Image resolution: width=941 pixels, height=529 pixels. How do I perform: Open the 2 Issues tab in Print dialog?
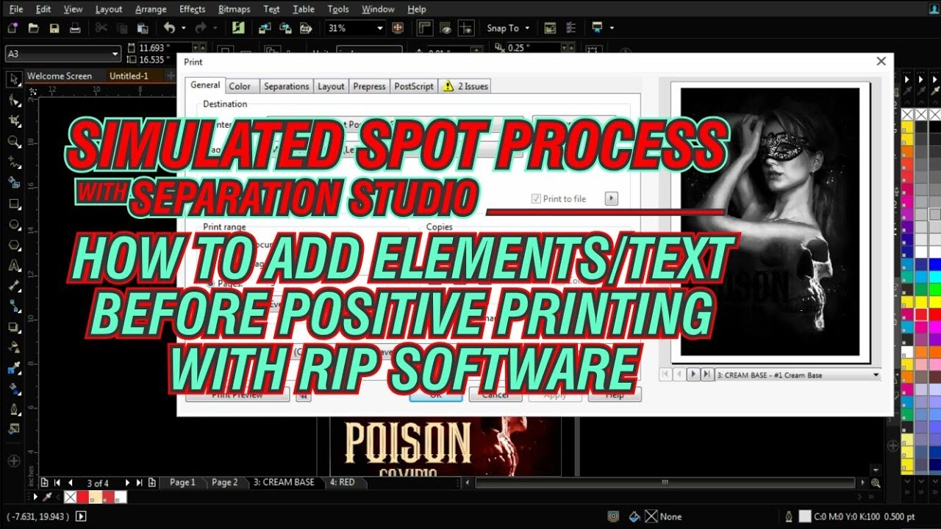pyautogui.click(x=466, y=86)
